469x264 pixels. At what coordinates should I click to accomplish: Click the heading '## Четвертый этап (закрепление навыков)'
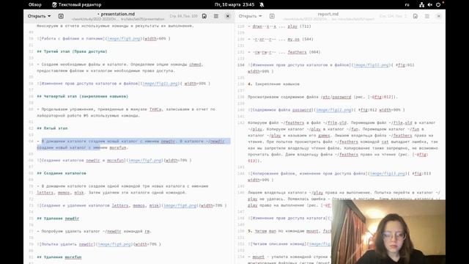[83, 96]
